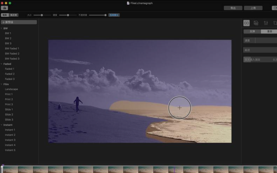Image resolution: width=277 pixels, height=173 pixels.
Task: Select the Crop tool icon
Action: 275,23
